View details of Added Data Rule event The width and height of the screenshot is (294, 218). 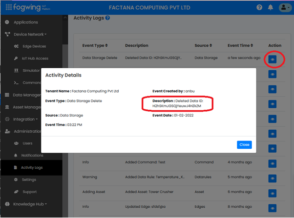(273, 178)
